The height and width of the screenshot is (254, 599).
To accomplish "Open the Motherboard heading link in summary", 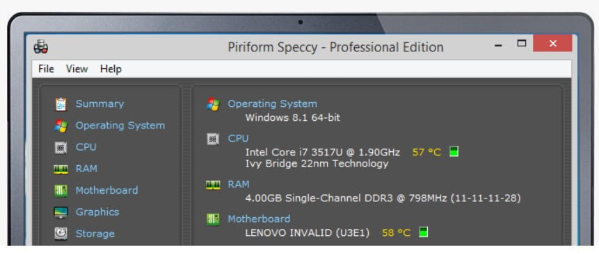I will 259,219.
